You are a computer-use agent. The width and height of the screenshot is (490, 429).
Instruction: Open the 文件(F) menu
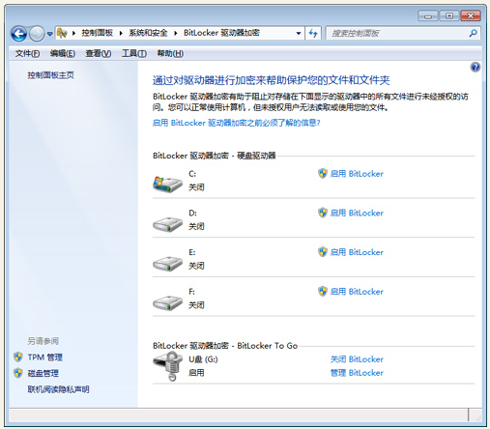click(27, 53)
